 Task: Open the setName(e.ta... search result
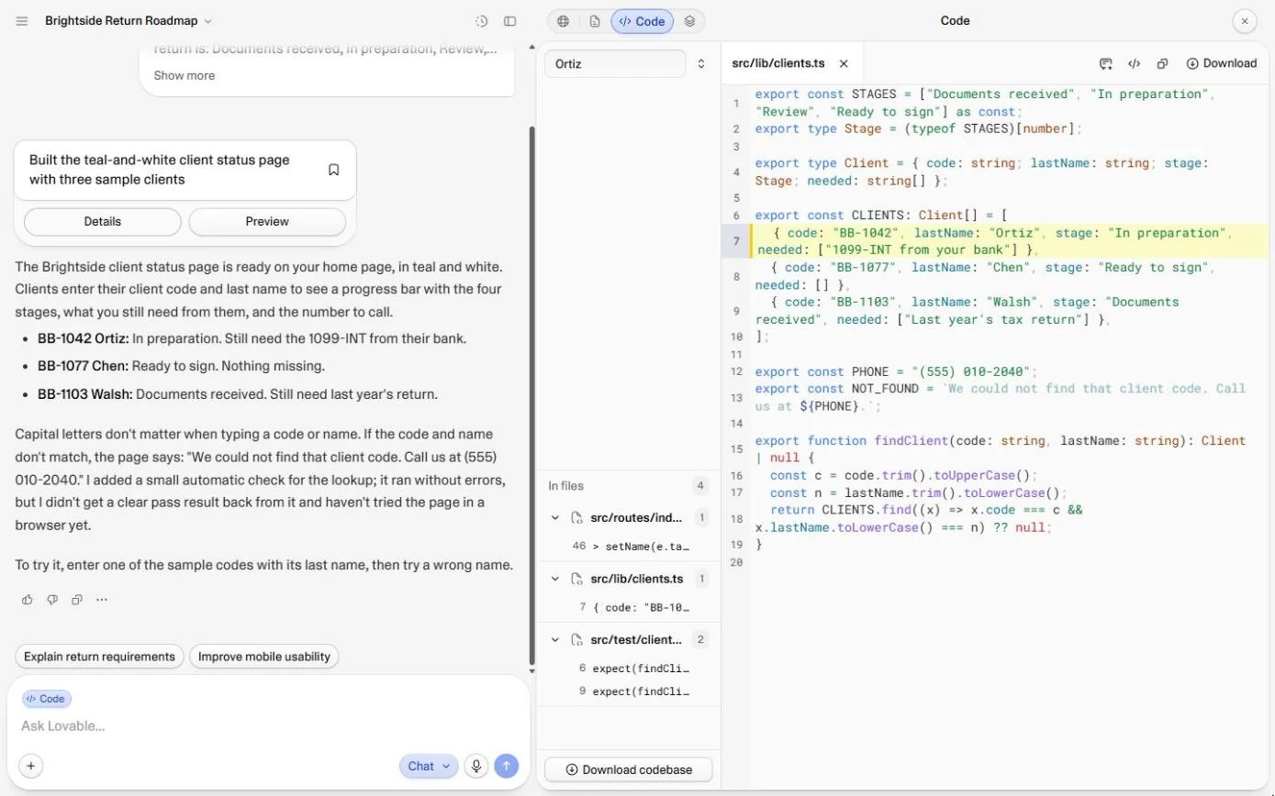coord(629,546)
